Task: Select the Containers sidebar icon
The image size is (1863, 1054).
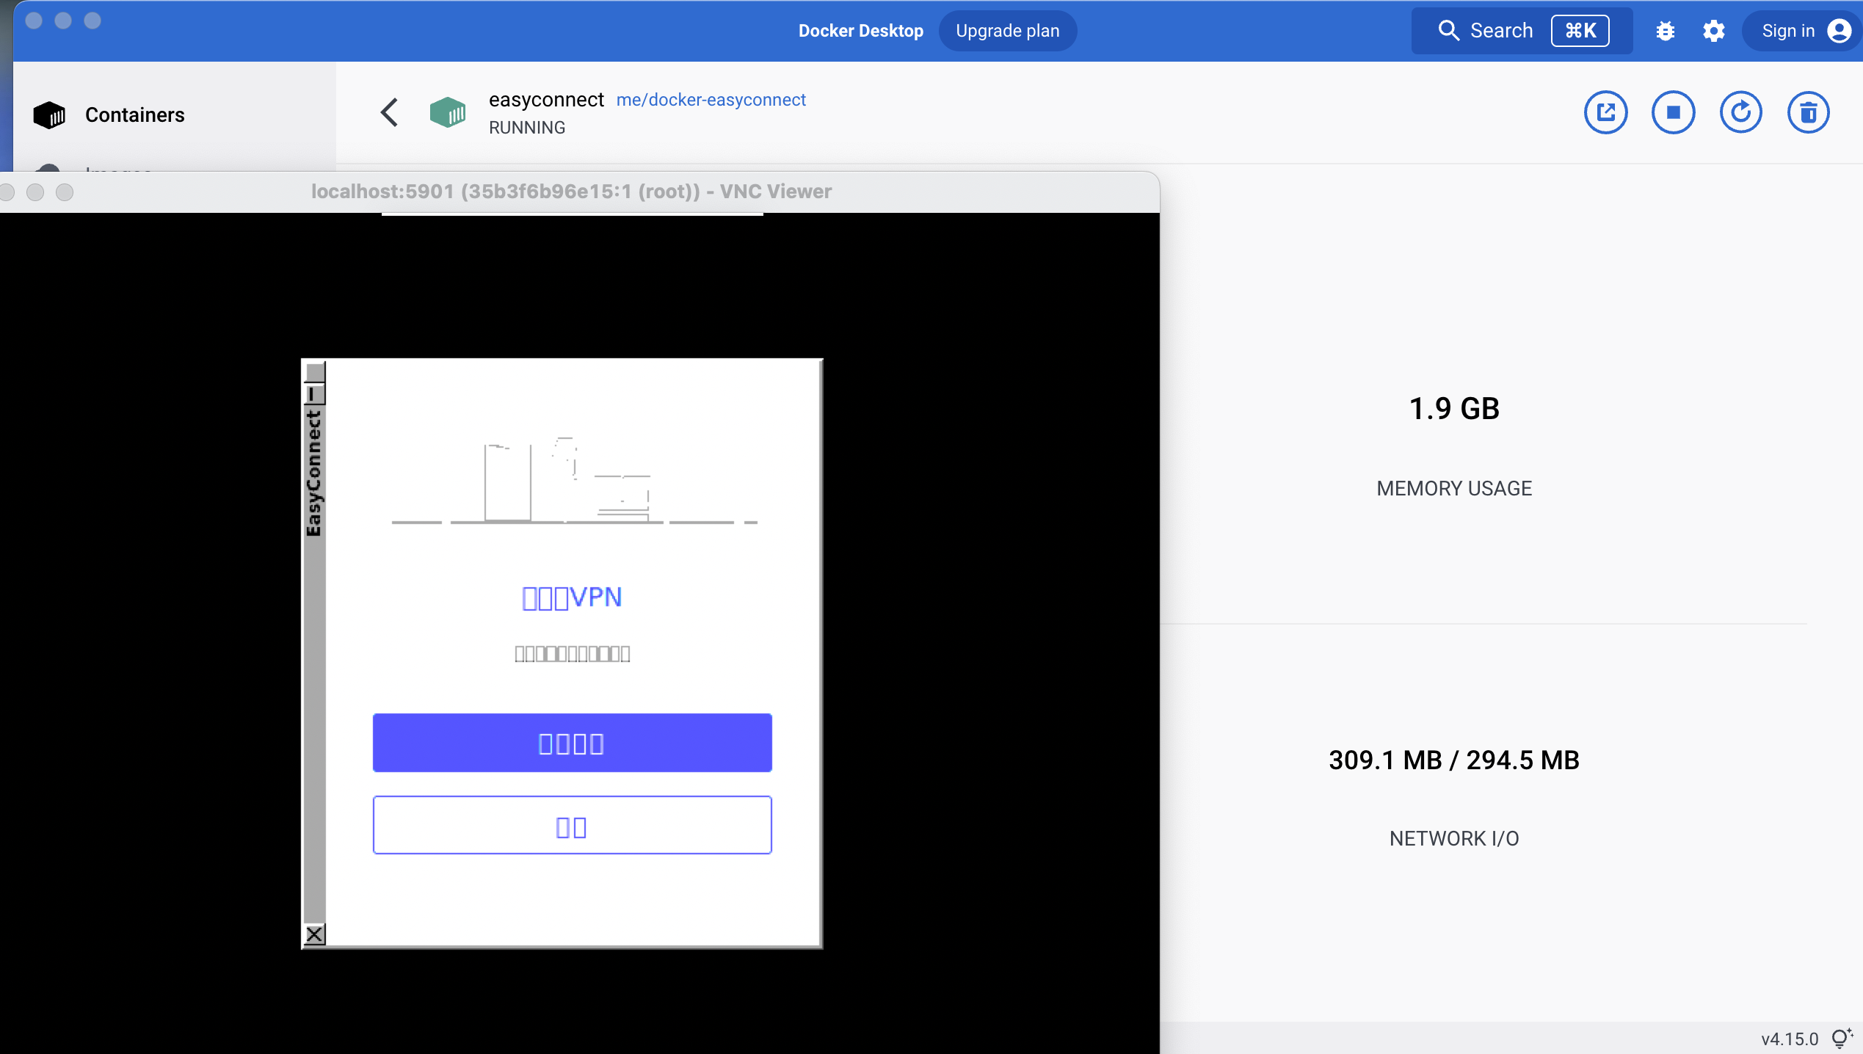Action: (x=48, y=115)
